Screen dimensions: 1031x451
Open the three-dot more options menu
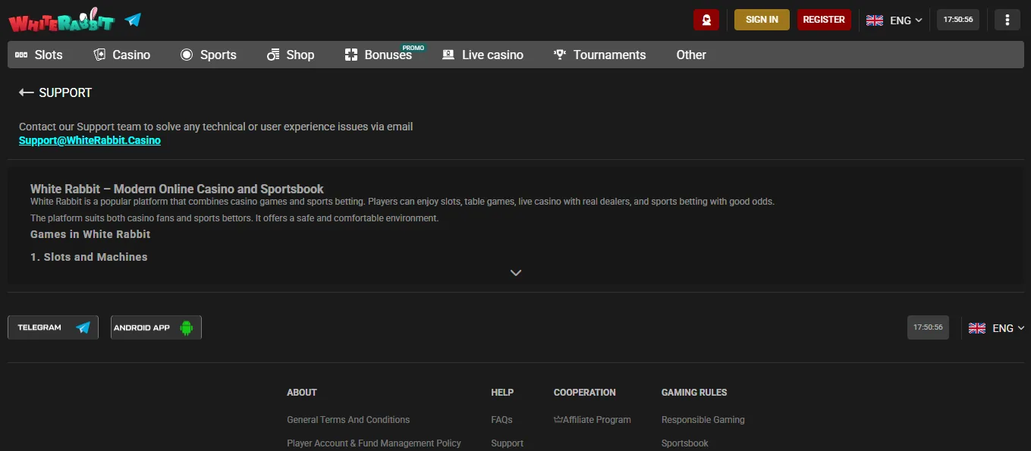click(1007, 20)
